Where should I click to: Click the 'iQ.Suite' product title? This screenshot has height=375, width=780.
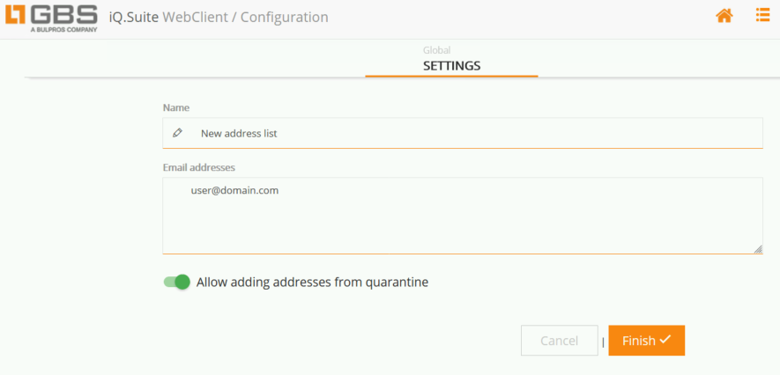tap(139, 17)
